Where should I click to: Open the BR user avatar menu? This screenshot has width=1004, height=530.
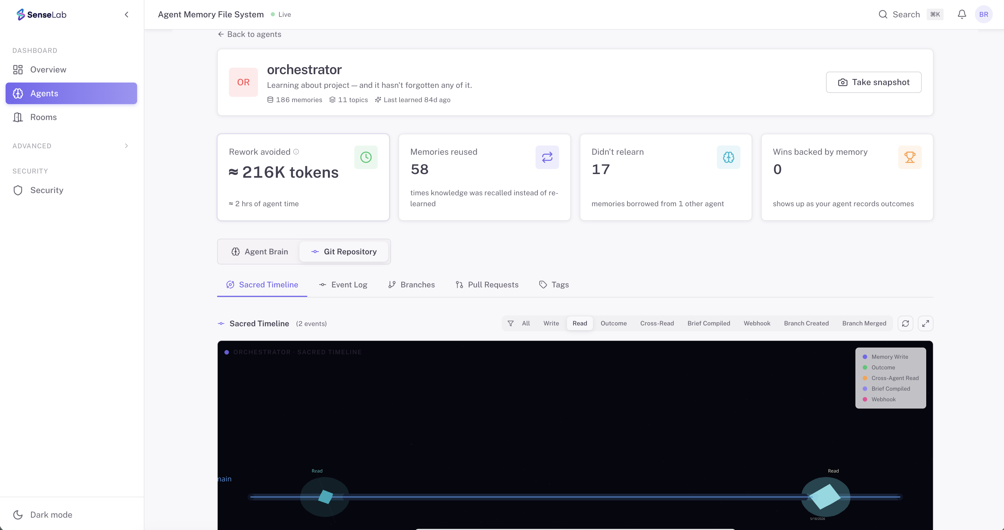(983, 15)
